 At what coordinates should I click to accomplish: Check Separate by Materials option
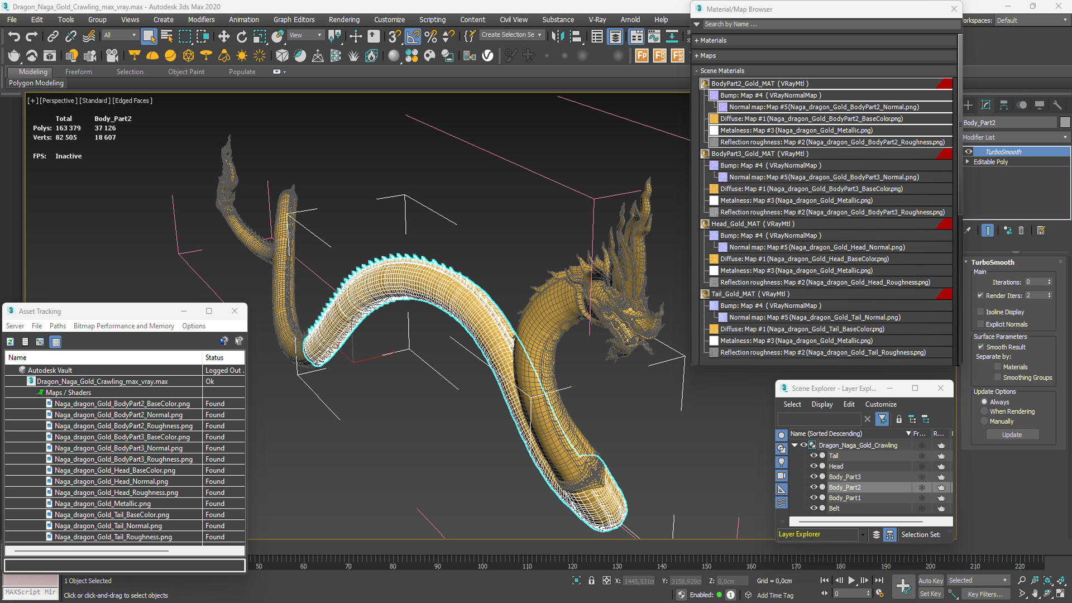click(x=998, y=367)
